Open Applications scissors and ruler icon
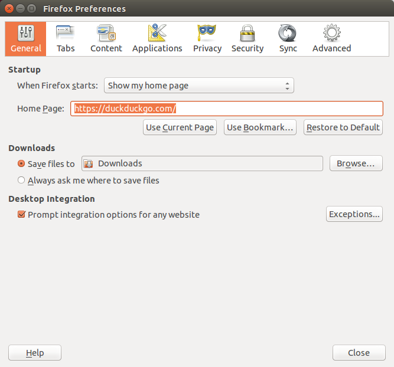 tap(157, 32)
